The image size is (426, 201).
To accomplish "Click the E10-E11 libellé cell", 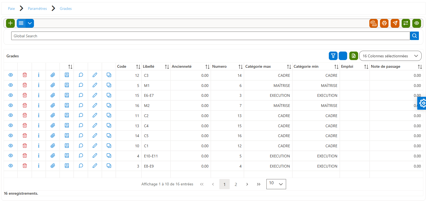I will tap(156, 156).
